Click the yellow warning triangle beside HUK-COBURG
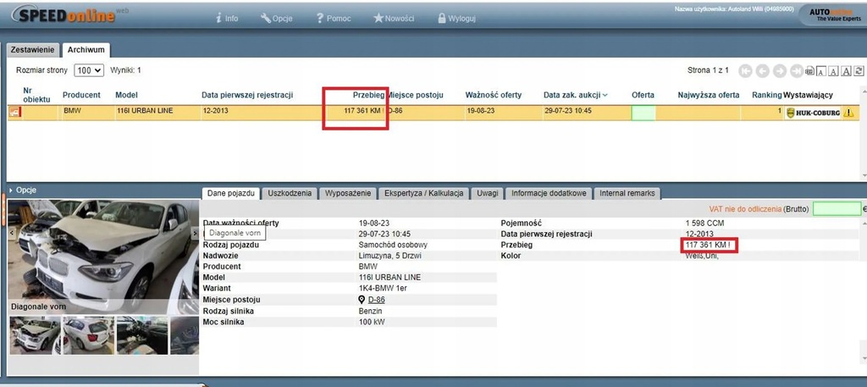Screen dimensions: 867x387 tap(848, 112)
